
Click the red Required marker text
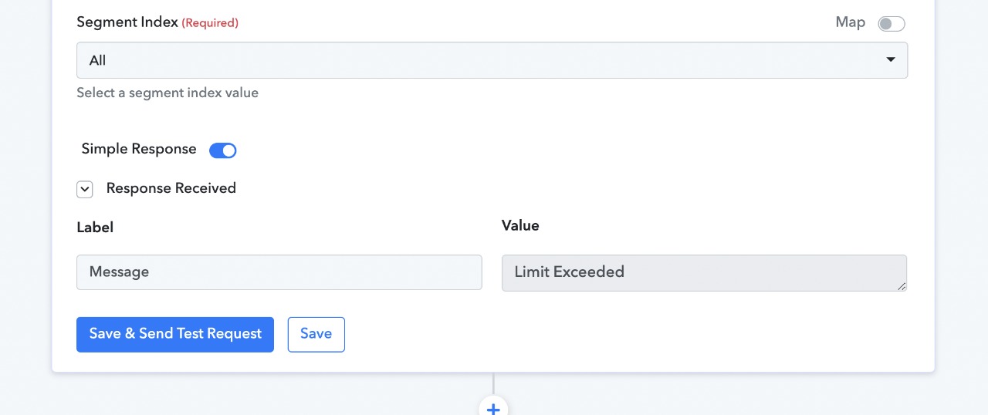click(x=210, y=23)
